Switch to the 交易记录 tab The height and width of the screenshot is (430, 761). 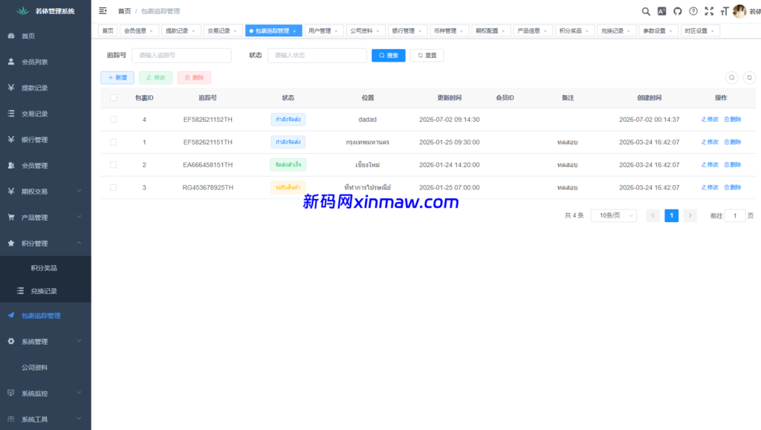[218, 30]
